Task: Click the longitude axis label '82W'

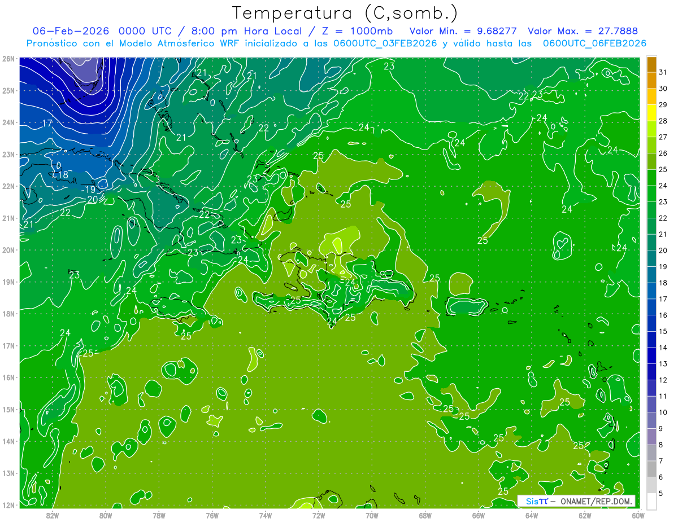Action: click(53, 515)
